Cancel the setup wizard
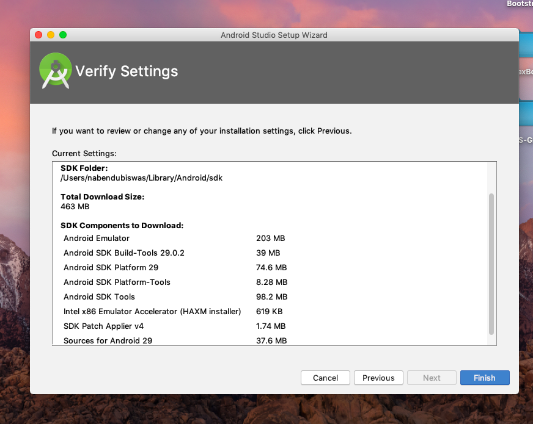This screenshot has width=533, height=424. point(325,378)
